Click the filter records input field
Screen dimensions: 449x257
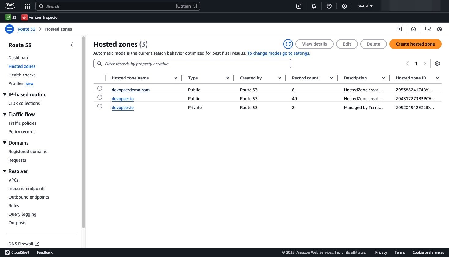click(192, 64)
